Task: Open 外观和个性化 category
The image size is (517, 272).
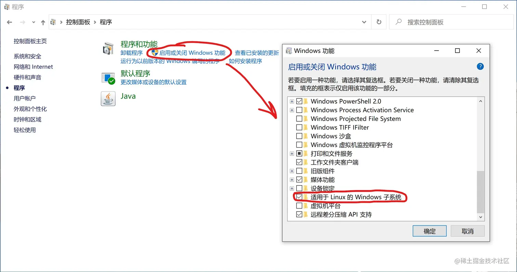Action: [30, 109]
